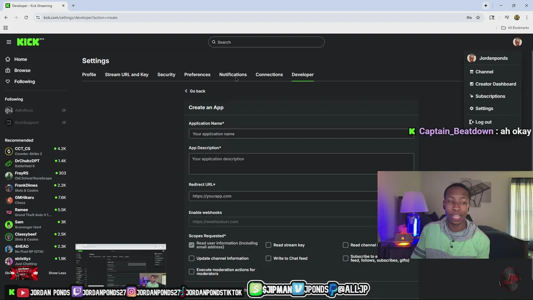533x300 pixels.
Task: Open DrChubzDPT channel avatar
Action: click(x=9, y=163)
